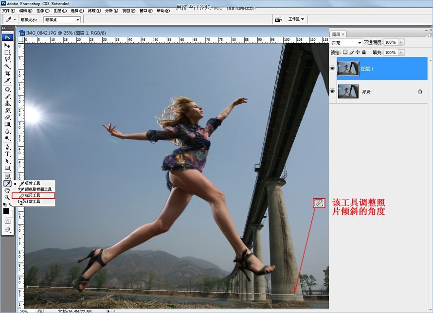This screenshot has height=313, width=433.
Task: Open the 取样点 sample size dropdown
Action: tap(62, 20)
